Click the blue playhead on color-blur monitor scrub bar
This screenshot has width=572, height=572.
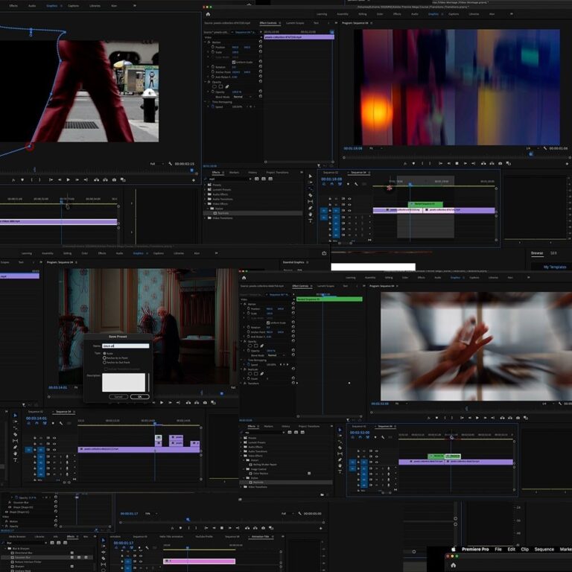pos(531,154)
